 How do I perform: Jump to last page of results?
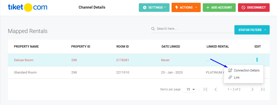[263, 89]
